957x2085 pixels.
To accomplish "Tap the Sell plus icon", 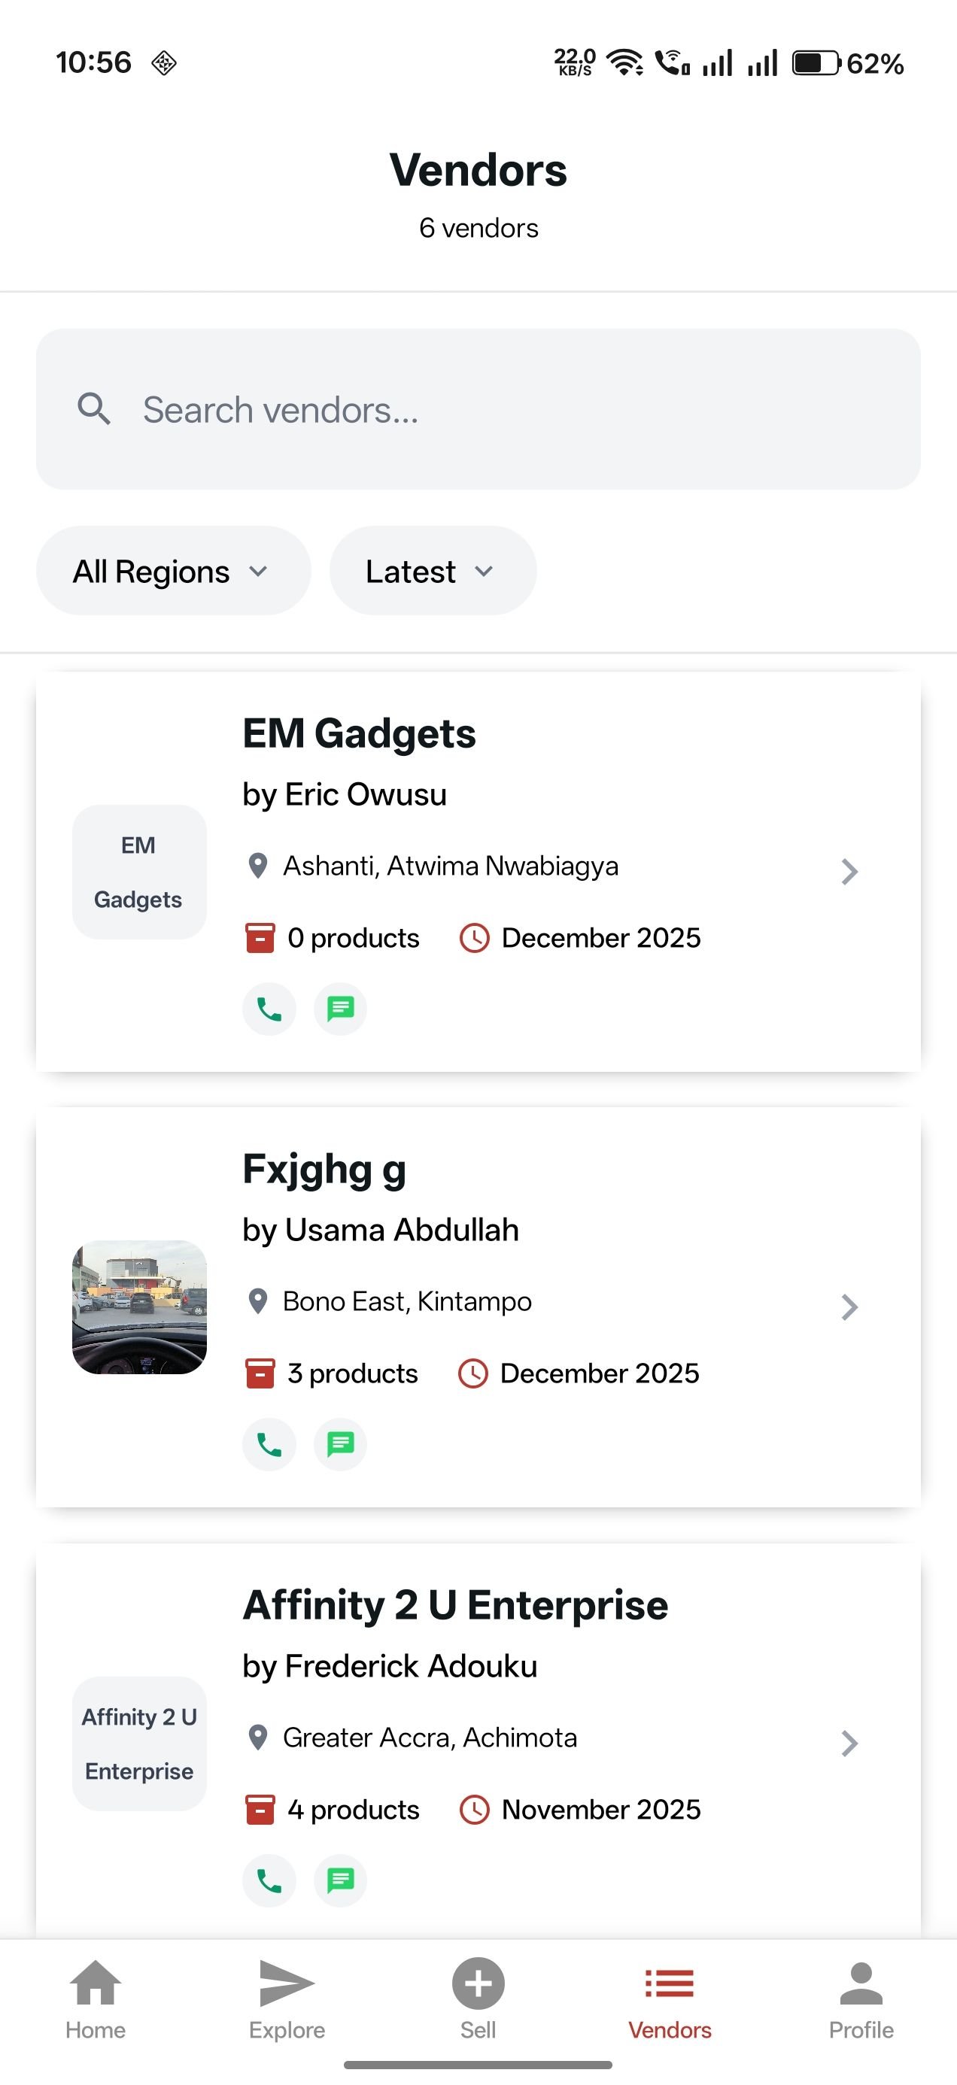I will [478, 1983].
